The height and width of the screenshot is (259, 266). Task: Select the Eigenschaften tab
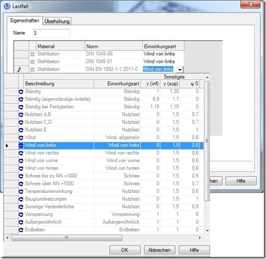coord(25,20)
